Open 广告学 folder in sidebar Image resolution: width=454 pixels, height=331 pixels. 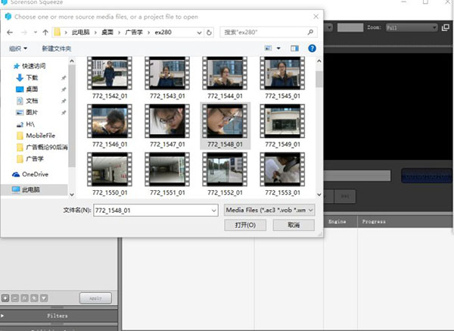(30, 159)
